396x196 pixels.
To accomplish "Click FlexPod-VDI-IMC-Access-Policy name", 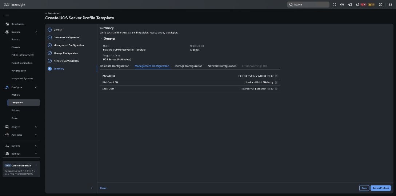I will coord(256,76).
